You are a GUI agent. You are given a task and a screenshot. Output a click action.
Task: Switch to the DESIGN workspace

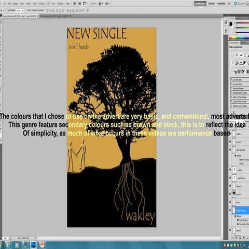click(x=211, y=4)
